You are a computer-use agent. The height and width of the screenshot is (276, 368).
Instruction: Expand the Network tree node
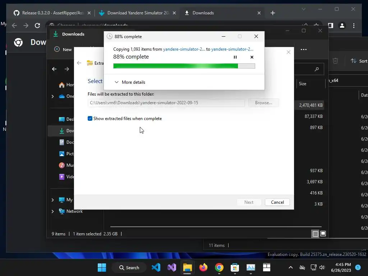52,211
